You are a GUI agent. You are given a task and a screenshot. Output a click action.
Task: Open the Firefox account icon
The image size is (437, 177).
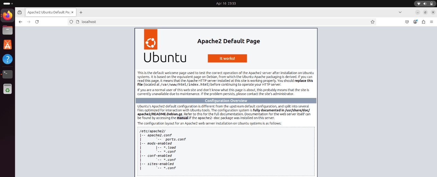coord(415,22)
